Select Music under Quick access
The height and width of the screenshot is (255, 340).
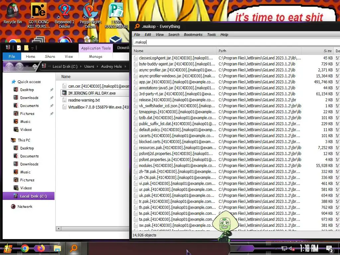point(25,122)
